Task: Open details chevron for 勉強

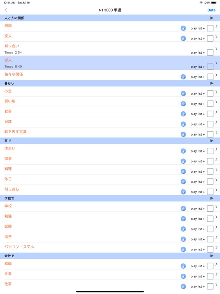Action: [x=217, y=217]
